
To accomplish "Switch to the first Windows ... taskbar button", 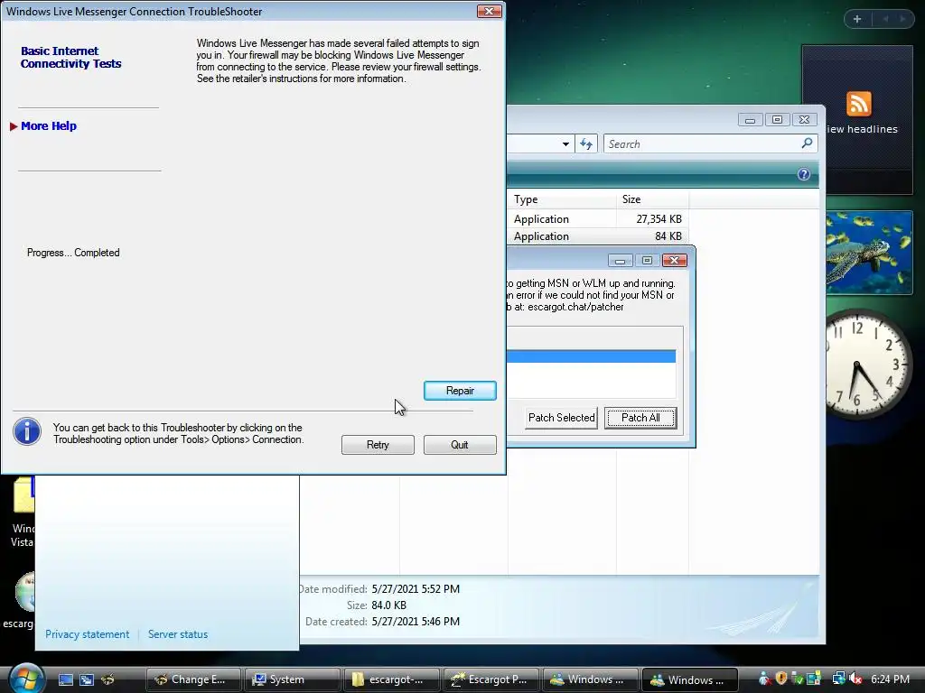I will 590,679.
